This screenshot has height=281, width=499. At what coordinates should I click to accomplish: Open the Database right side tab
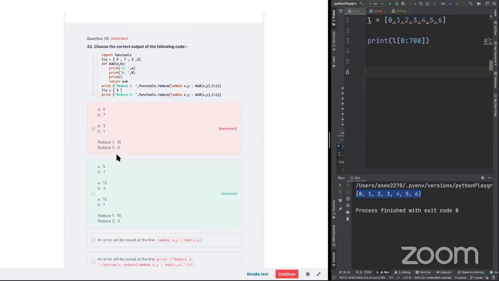tap(495, 80)
